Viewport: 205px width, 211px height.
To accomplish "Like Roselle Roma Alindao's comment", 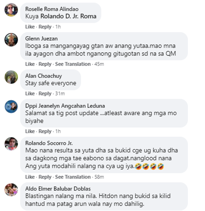I will click(30, 27).
